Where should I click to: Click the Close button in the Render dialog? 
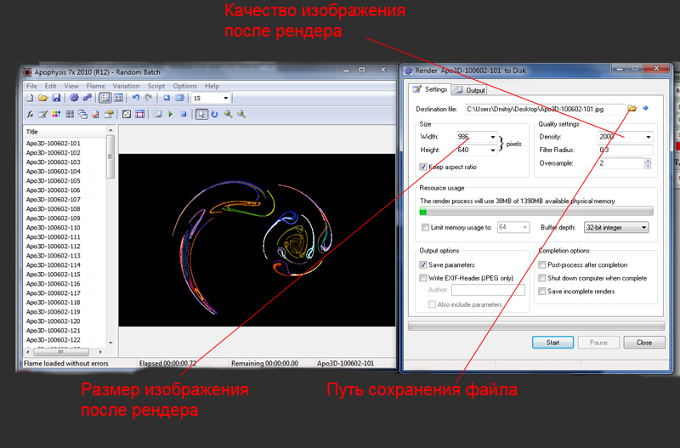tap(644, 343)
